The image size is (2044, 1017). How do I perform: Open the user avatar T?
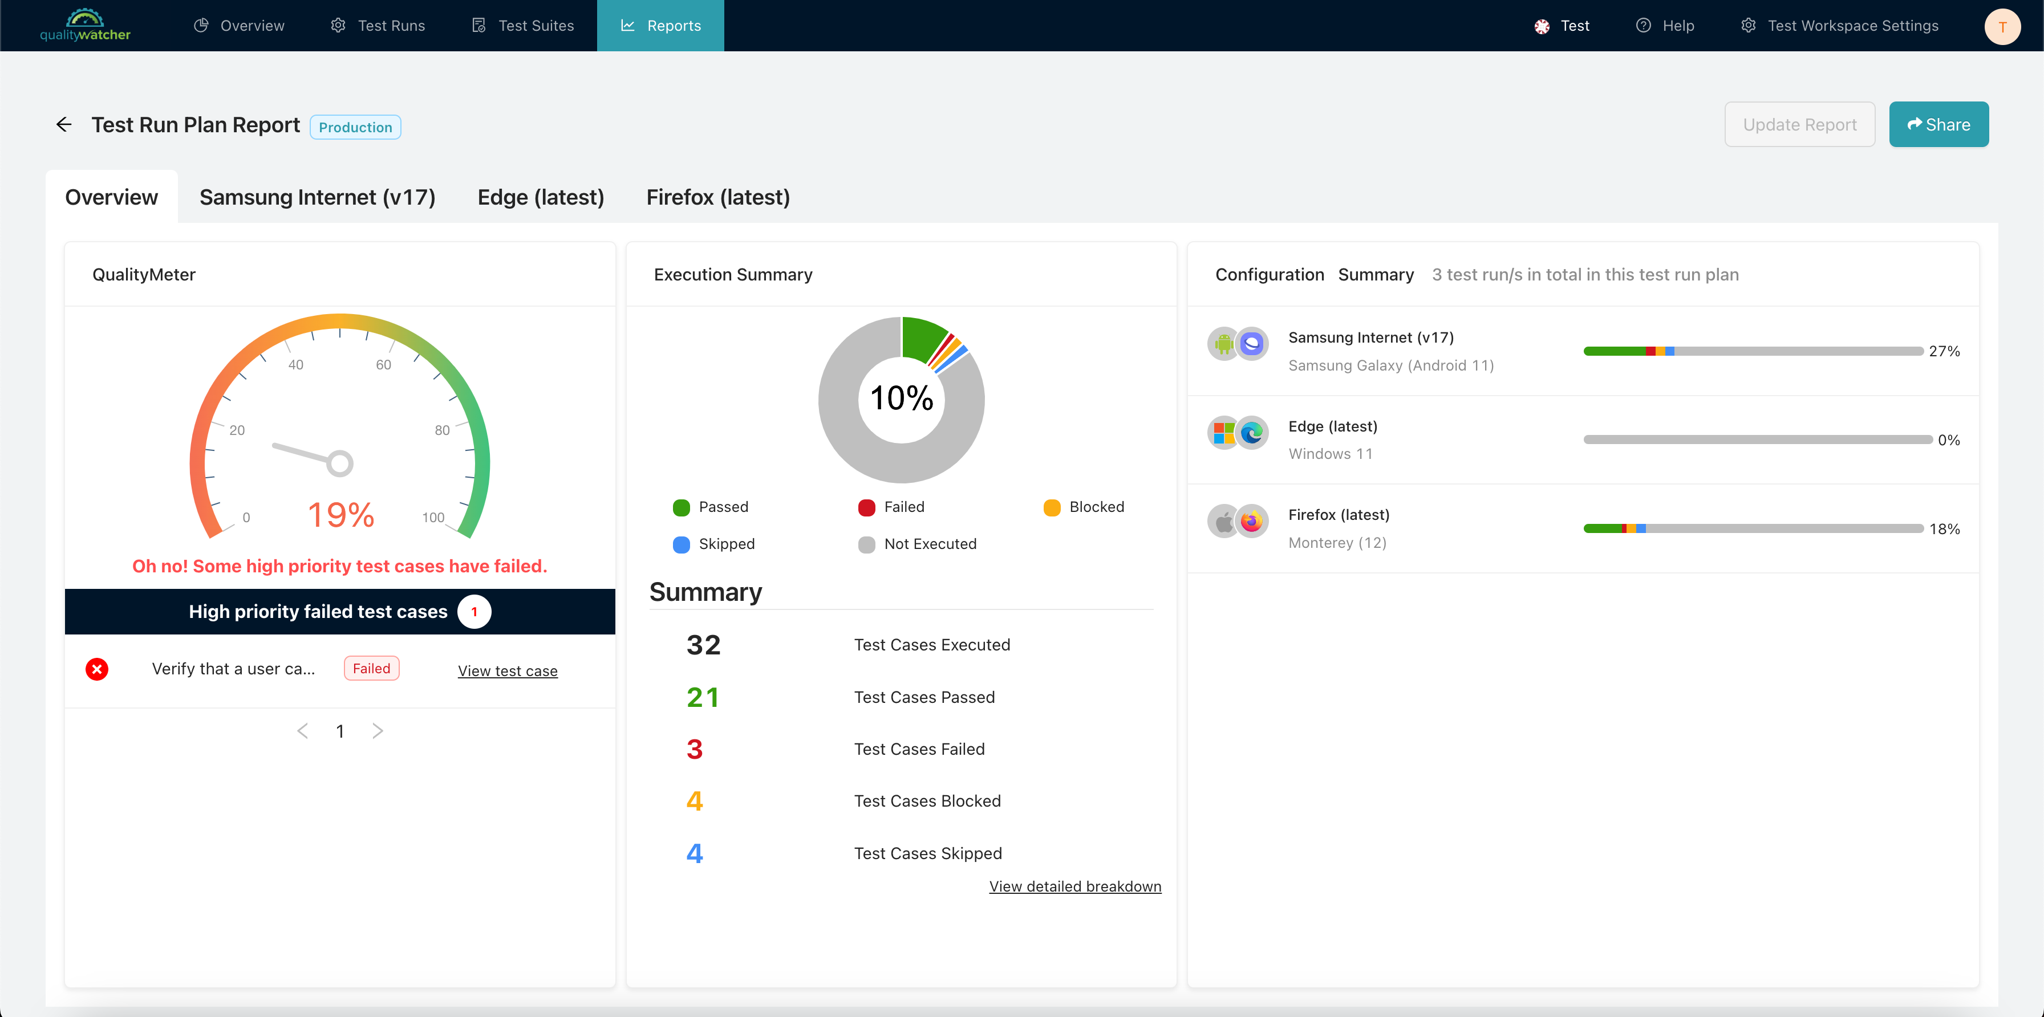[x=2002, y=26]
